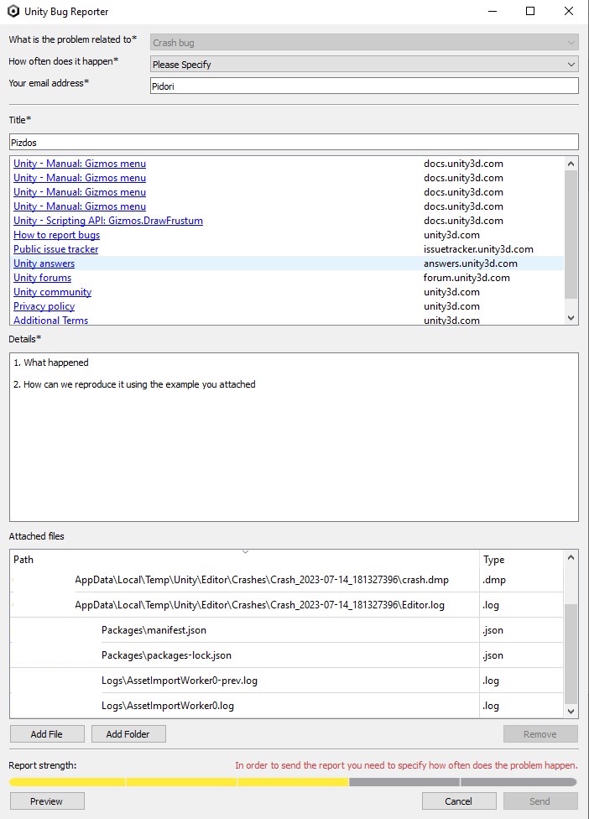Click the Remove button

tap(540, 734)
